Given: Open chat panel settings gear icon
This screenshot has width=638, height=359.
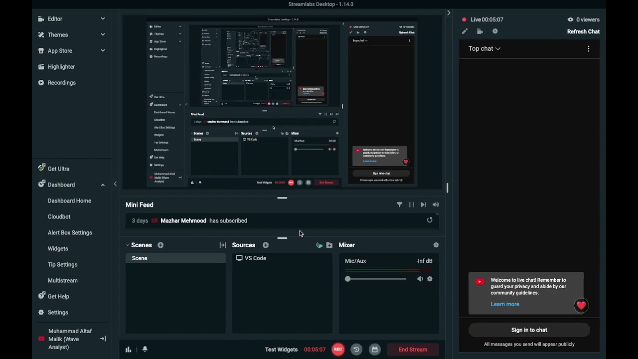Looking at the screenshot, I should (x=495, y=31).
